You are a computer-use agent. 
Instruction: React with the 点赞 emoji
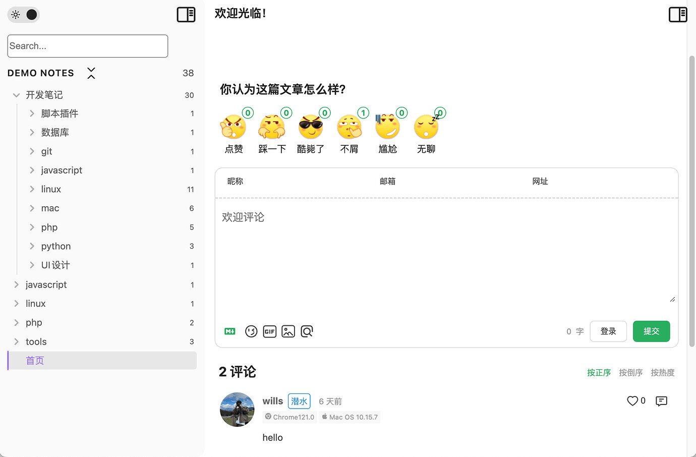(234, 127)
